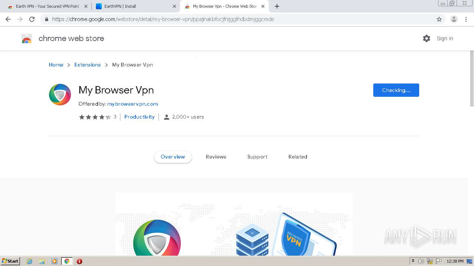Image resolution: width=474 pixels, height=266 pixels.
Task: Click the Chrome taskbar icon
Action: click(67, 261)
